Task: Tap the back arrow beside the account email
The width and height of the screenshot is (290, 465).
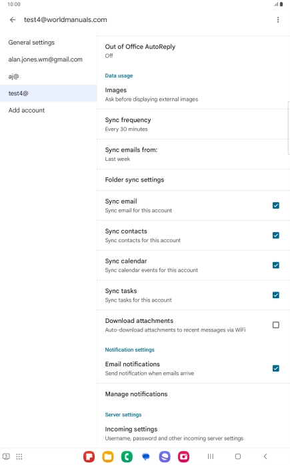Action: click(13, 20)
